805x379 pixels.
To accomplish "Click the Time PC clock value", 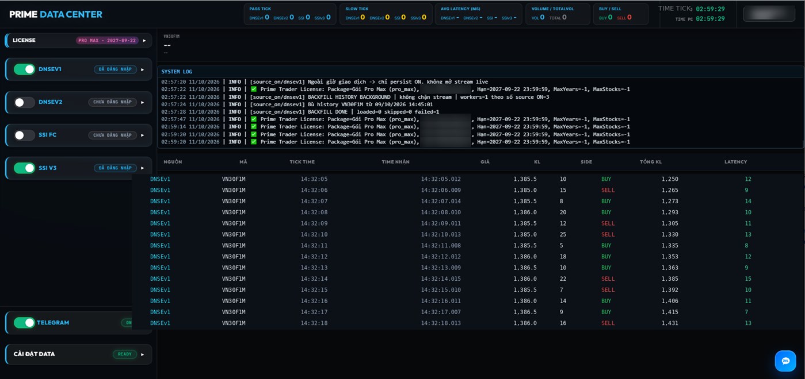I will (x=710, y=19).
